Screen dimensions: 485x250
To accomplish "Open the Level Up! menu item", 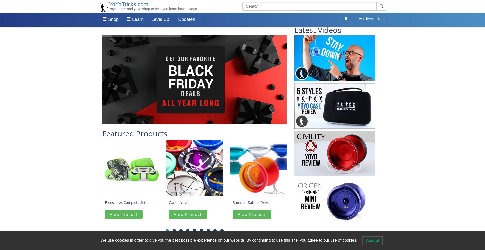I will (161, 19).
